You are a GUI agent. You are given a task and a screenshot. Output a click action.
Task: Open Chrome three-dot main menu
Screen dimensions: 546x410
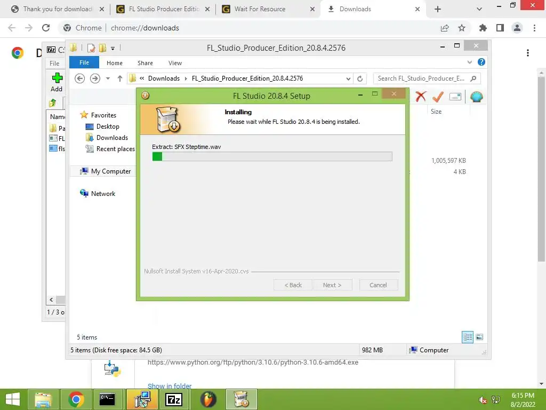534,28
